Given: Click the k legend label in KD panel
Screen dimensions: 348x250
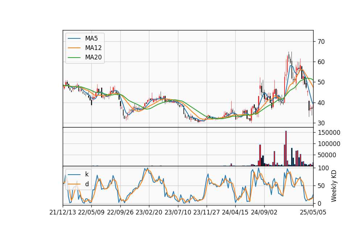Looking at the screenshot, I should (x=87, y=174).
